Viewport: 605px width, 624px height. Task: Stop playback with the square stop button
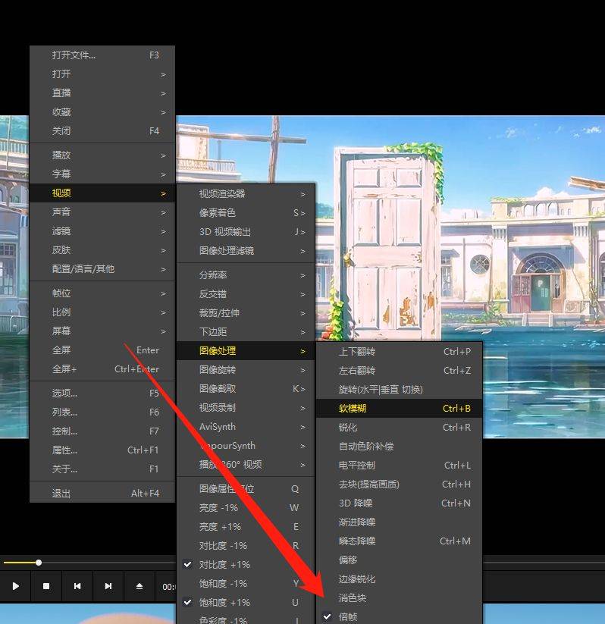(46, 586)
